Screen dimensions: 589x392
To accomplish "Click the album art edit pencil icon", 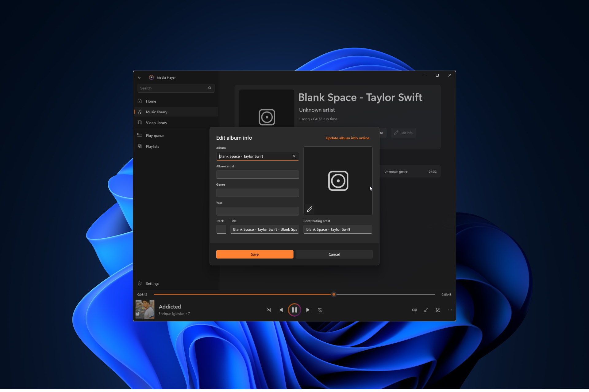I will [310, 209].
